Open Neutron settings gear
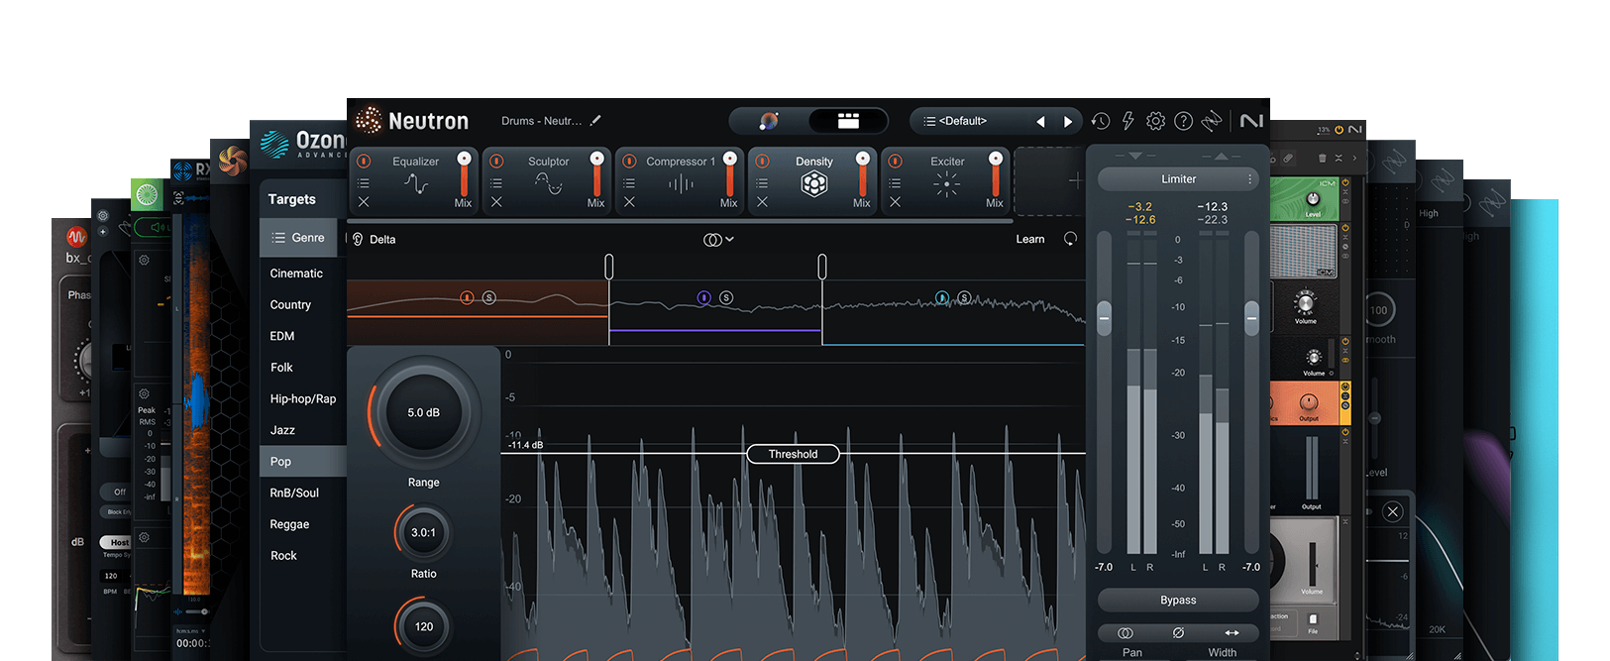The image size is (1610, 661). pyautogui.click(x=1155, y=121)
